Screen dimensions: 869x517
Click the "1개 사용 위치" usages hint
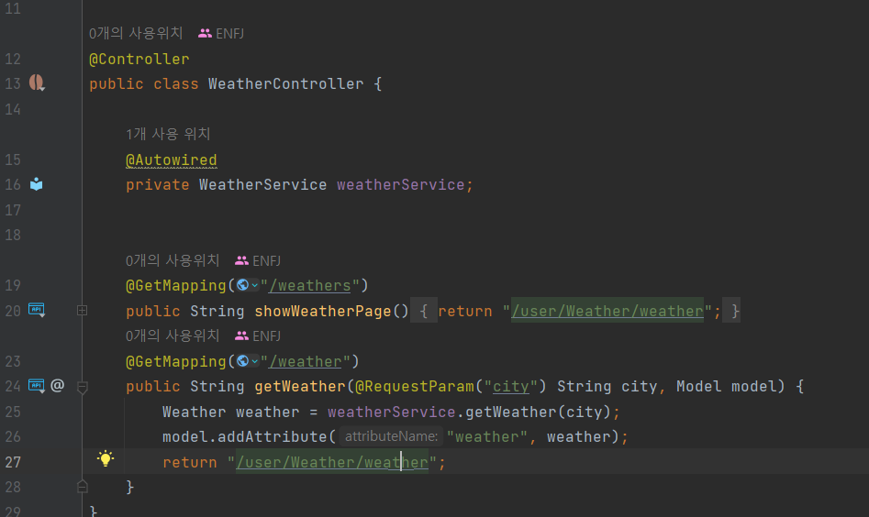tap(168, 134)
